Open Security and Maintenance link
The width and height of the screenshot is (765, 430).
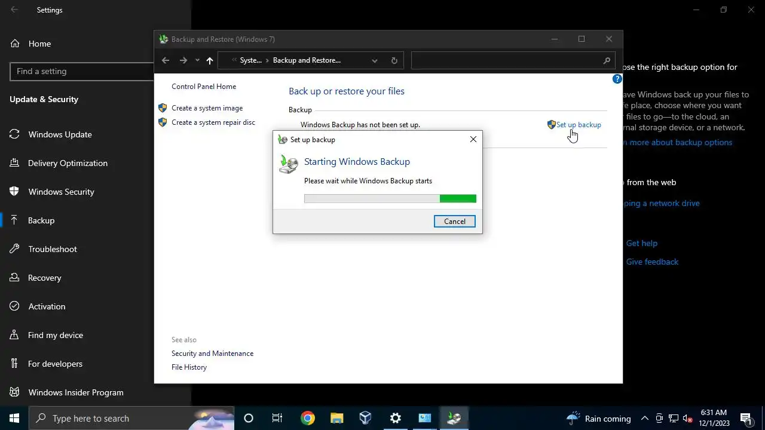[212, 354]
